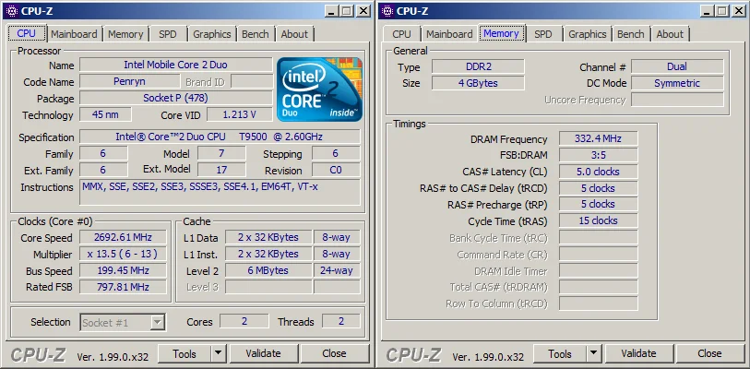Open Graphics tab in the right window
The height and width of the screenshot is (369, 750).
(588, 34)
